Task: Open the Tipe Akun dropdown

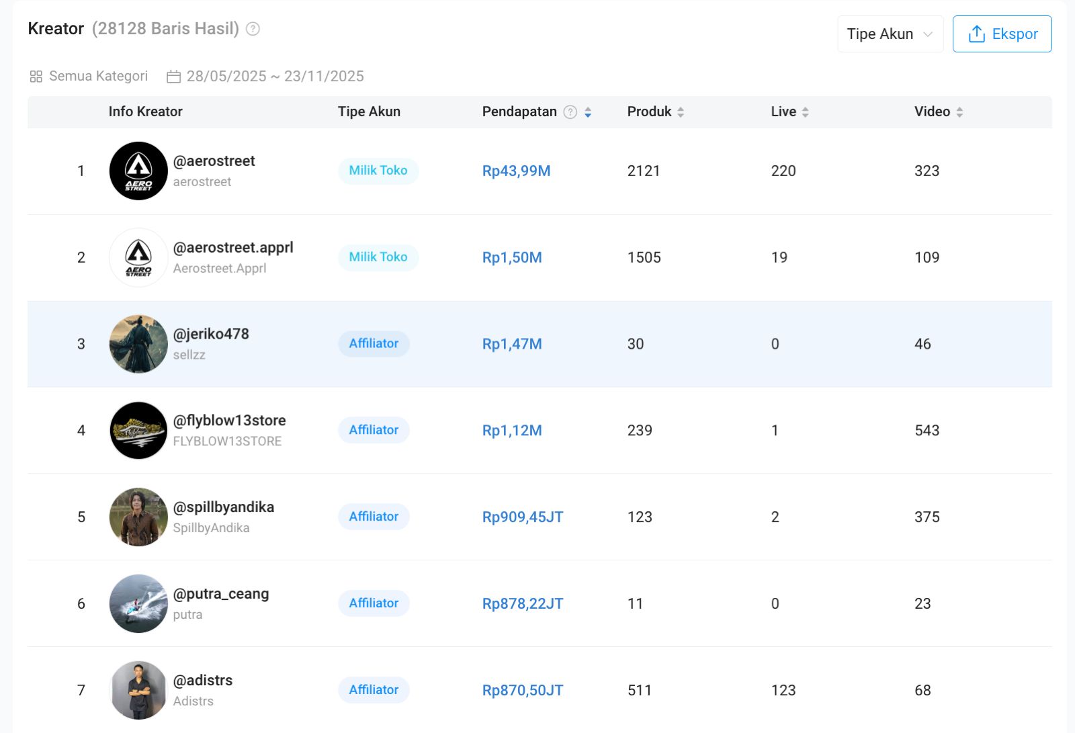Action: click(890, 34)
